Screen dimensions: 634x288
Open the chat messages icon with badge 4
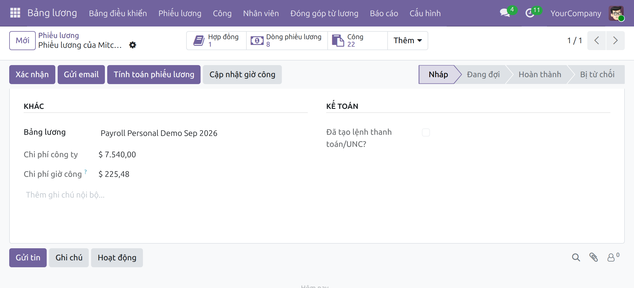(505, 13)
